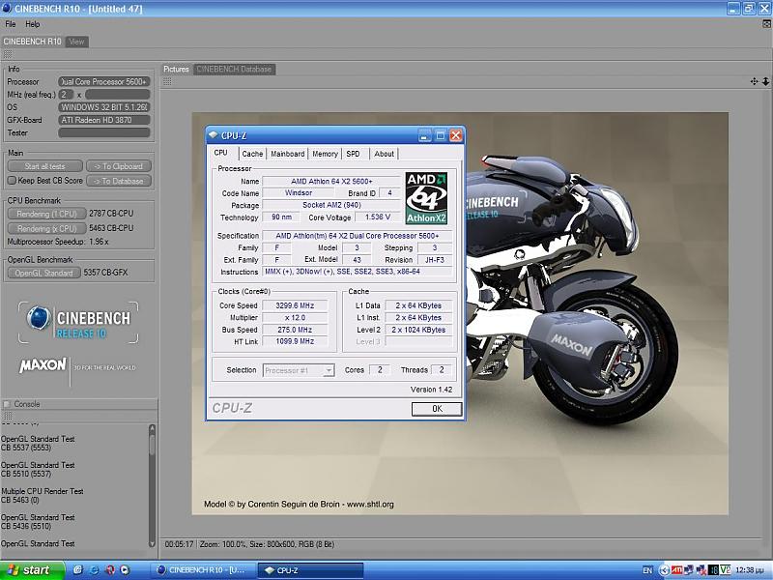Click the Cinebench Release 10 logo

tap(78, 323)
